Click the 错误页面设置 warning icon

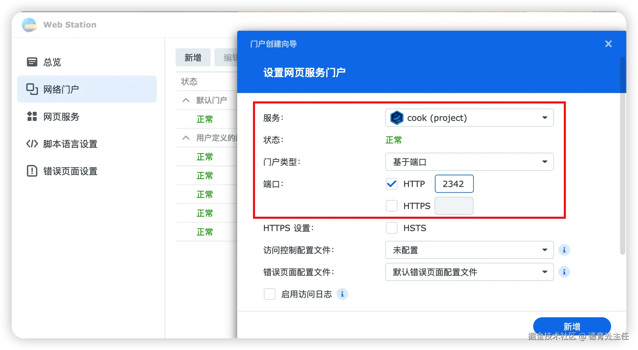(x=32, y=171)
